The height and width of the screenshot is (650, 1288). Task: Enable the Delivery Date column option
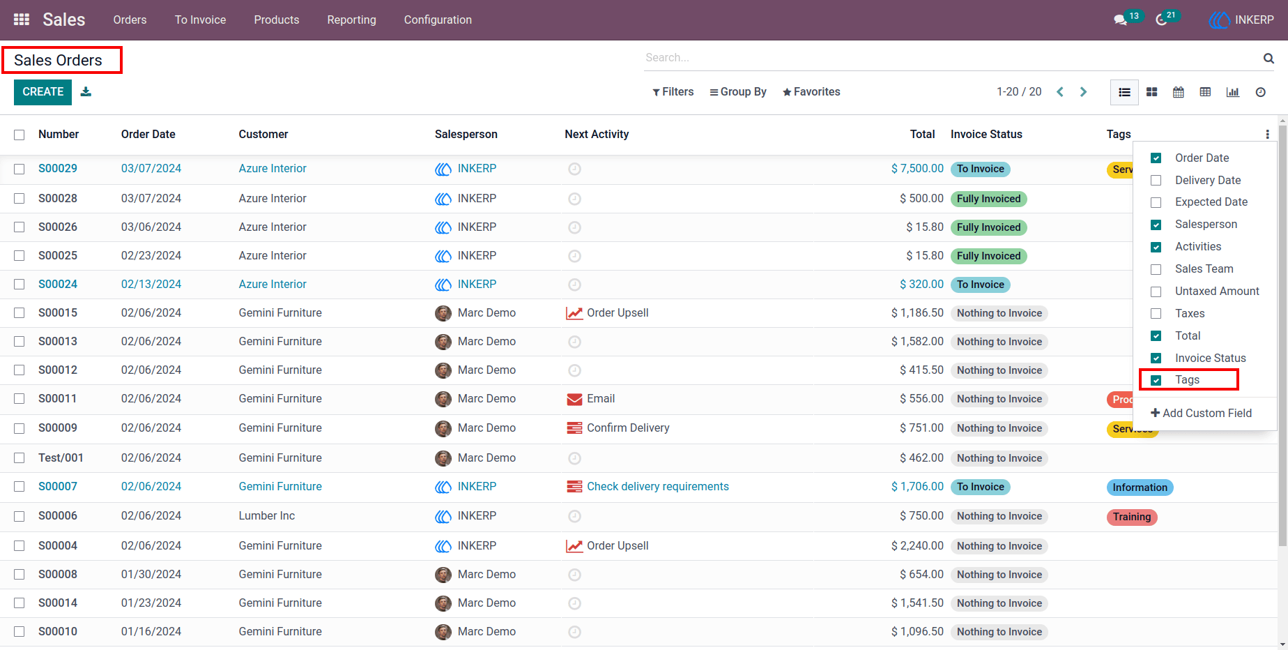[1156, 181]
